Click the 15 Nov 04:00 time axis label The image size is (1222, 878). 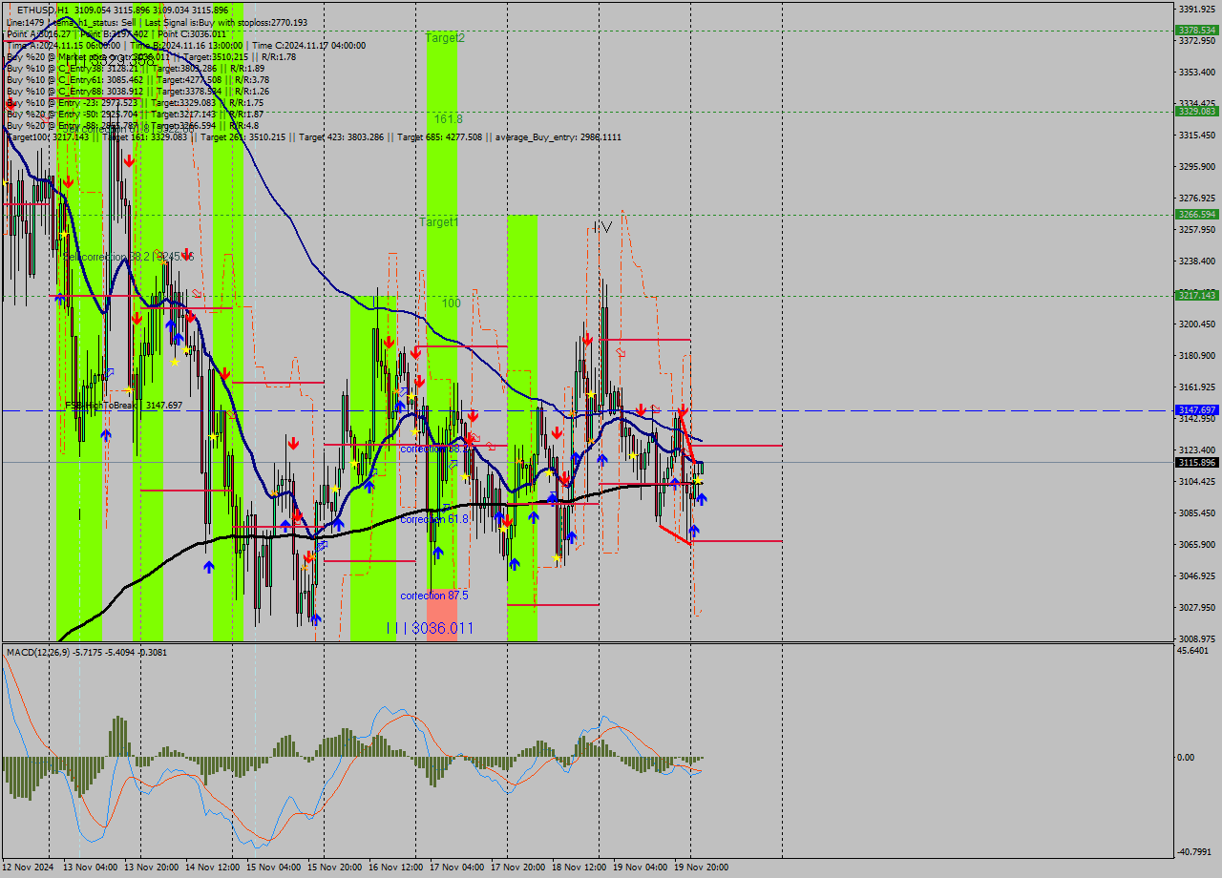click(x=273, y=868)
